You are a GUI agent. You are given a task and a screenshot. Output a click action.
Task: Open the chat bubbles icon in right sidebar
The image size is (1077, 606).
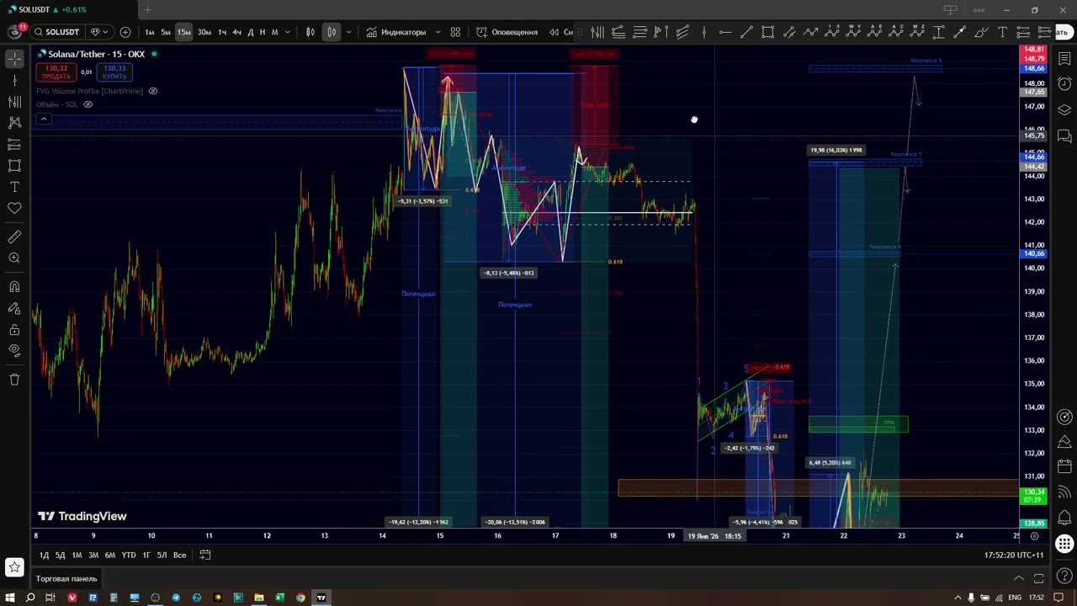1064,136
